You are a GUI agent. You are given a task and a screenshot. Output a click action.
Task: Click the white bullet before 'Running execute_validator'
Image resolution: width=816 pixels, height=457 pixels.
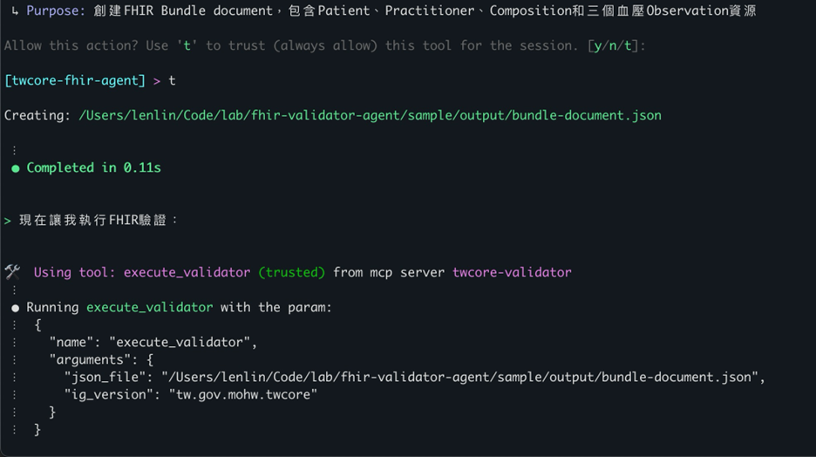[x=15, y=308]
